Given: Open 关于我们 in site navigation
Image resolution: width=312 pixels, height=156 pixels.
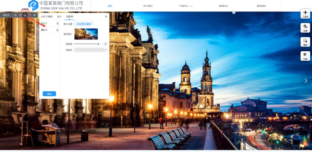Looking at the screenshot, I should click(148, 6).
